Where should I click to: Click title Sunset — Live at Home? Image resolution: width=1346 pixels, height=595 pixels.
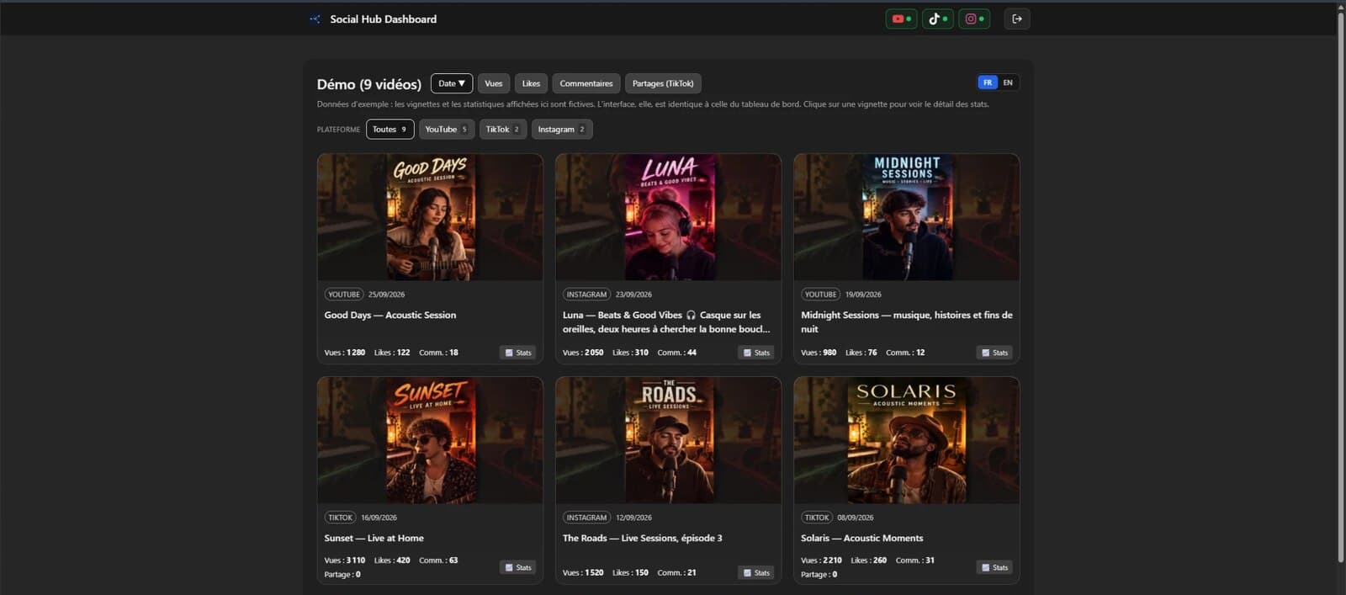374,538
